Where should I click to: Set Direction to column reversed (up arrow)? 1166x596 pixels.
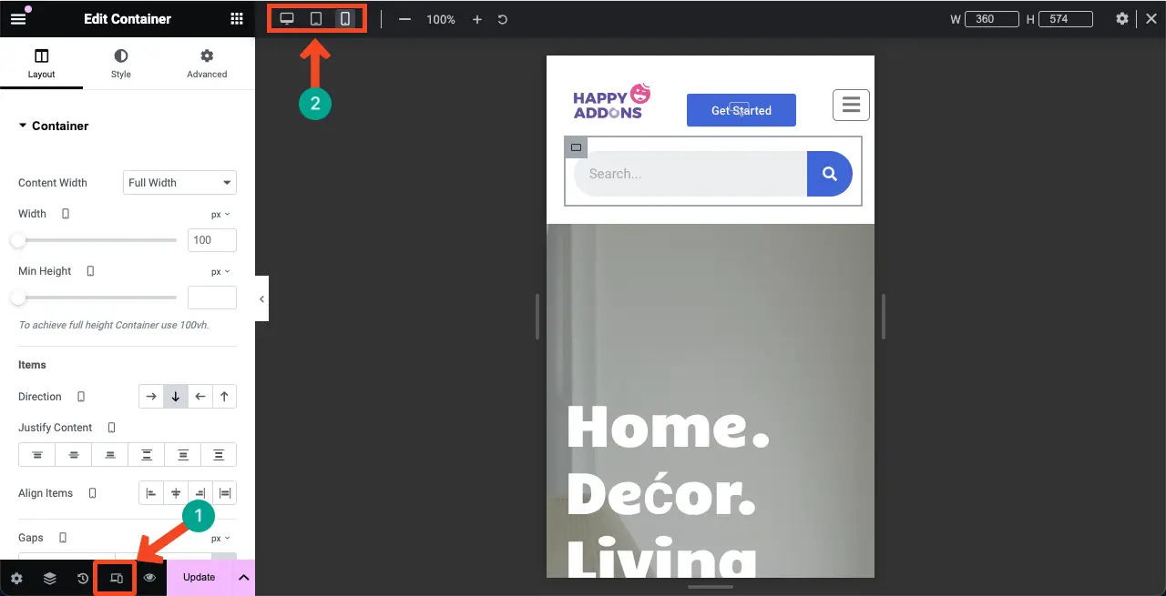pyautogui.click(x=224, y=397)
